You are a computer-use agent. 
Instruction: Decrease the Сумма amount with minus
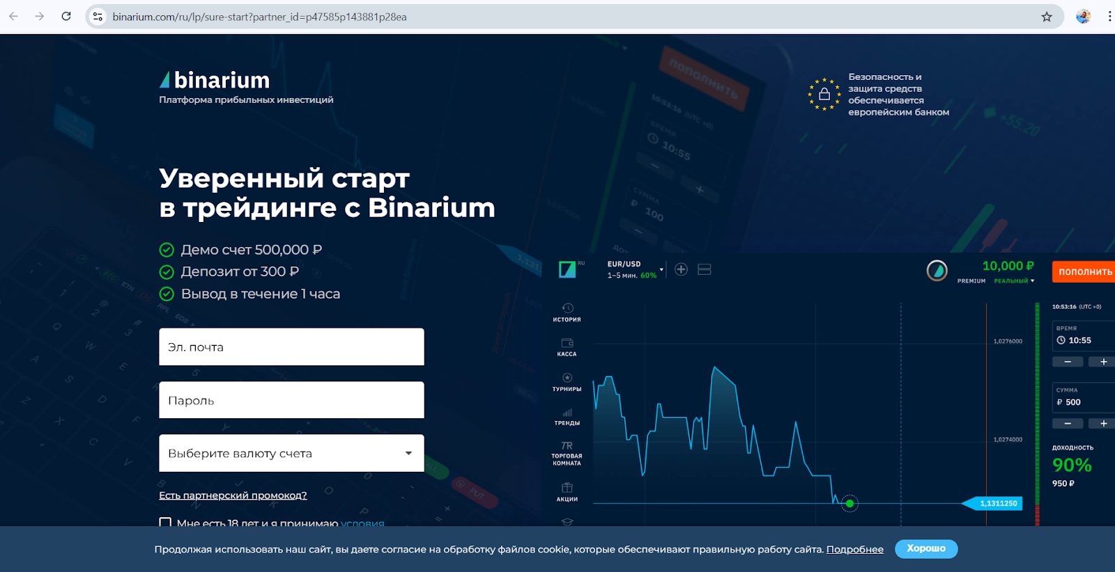1068,423
